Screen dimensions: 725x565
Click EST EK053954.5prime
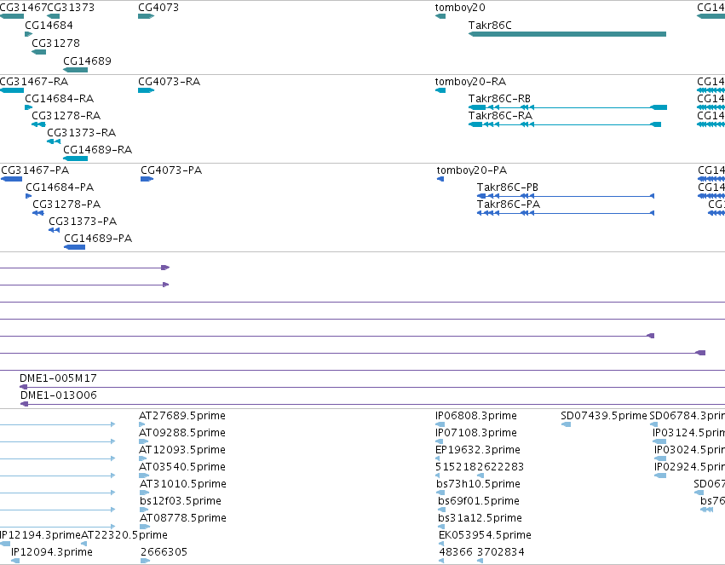[x=441, y=544]
